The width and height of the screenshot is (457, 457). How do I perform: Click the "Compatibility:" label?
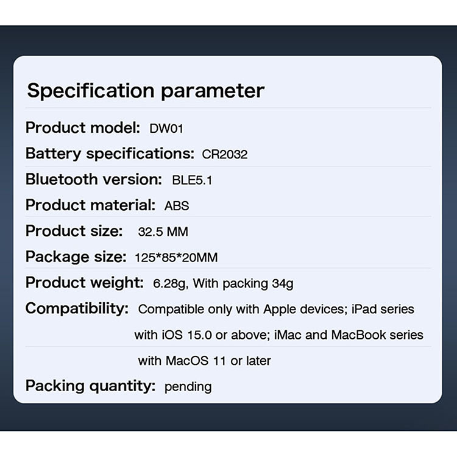tap(77, 308)
